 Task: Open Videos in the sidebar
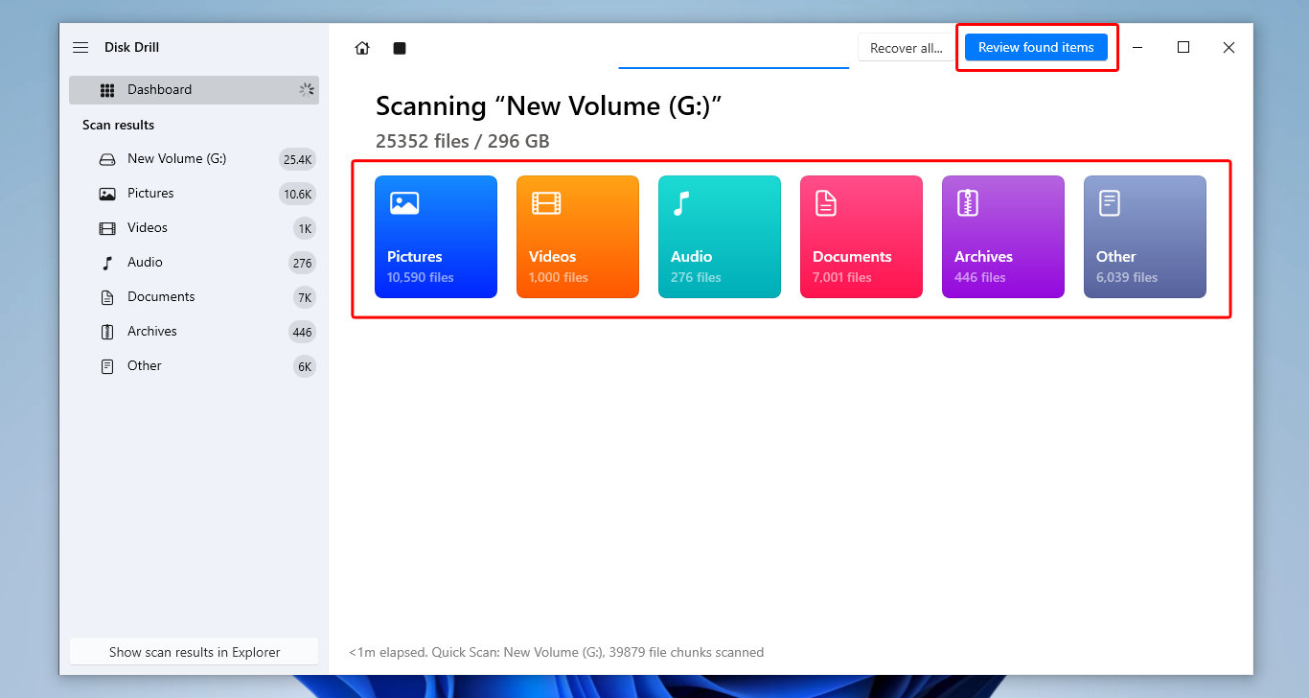pyautogui.click(x=194, y=228)
